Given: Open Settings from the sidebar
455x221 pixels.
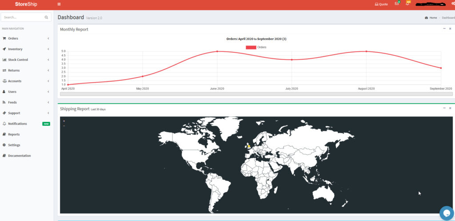Looking at the screenshot, I should click(14, 145).
